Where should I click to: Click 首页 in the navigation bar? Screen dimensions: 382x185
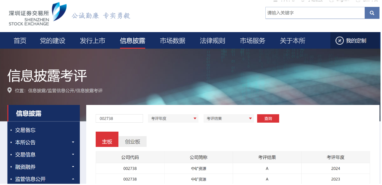(20, 40)
